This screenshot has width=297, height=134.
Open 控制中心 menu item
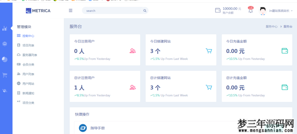click(28, 36)
